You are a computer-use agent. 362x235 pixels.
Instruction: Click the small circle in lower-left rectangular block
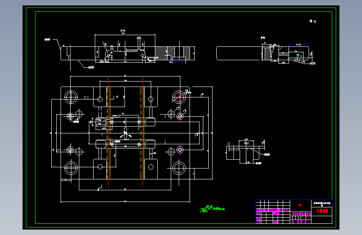tap(100, 167)
